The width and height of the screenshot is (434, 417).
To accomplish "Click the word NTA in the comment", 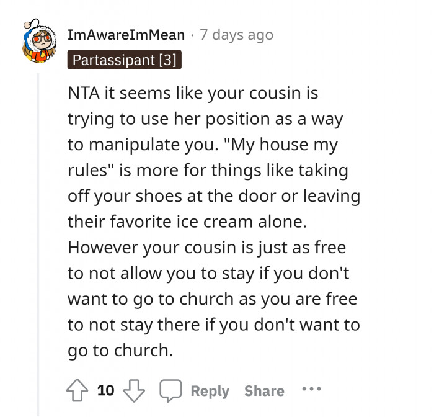I will pyautogui.click(x=84, y=93).
